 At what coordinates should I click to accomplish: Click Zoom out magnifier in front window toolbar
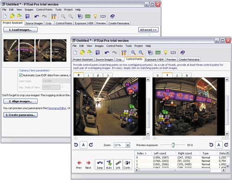(x=141, y=53)
